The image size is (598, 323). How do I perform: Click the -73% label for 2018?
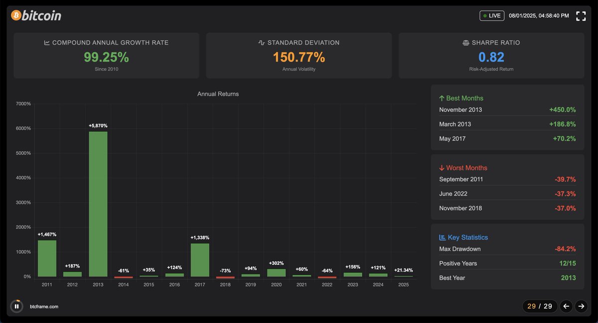(x=225, y=270)
